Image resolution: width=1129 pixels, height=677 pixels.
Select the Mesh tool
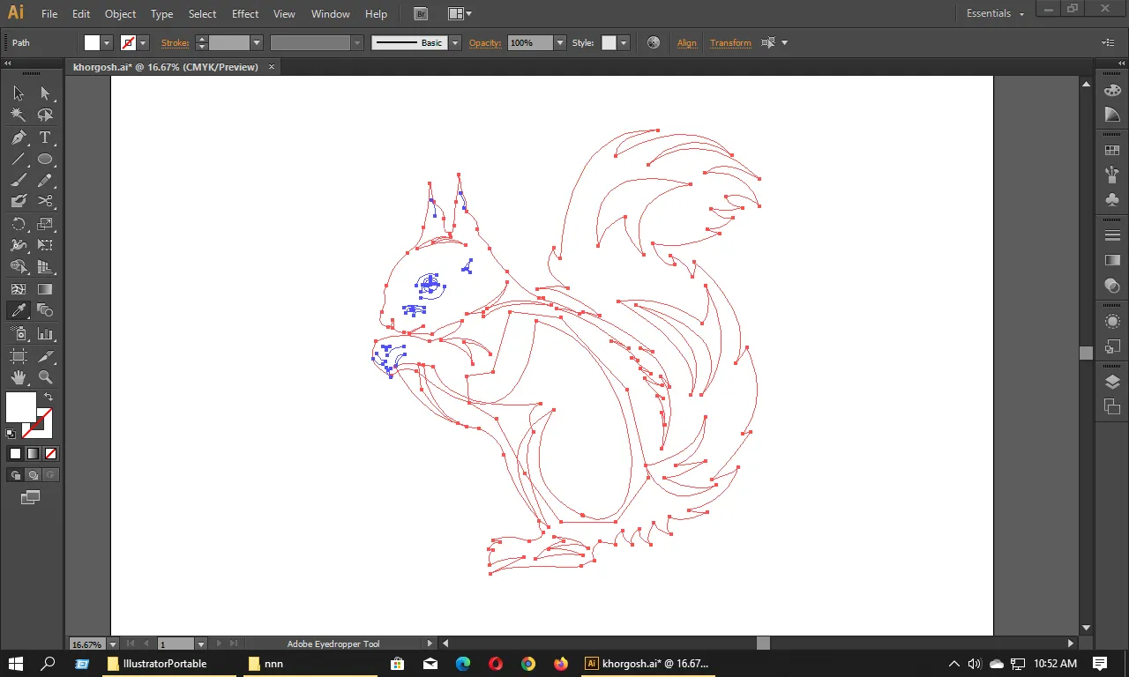click(x=19, y=289)
